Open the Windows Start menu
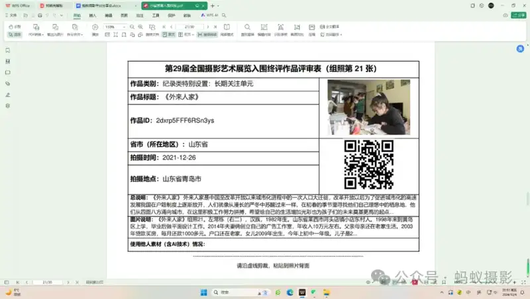Screen dimensions: 530x299 (204, 292)
